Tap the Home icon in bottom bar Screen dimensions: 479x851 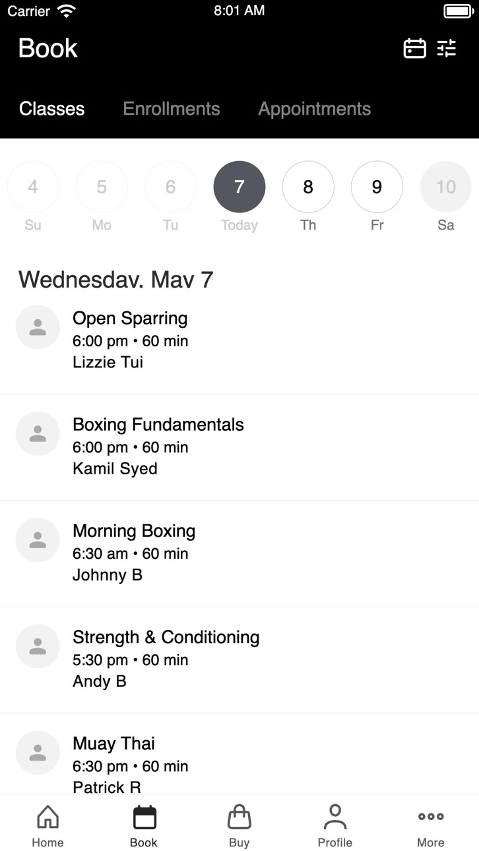(x=48, y=817)
